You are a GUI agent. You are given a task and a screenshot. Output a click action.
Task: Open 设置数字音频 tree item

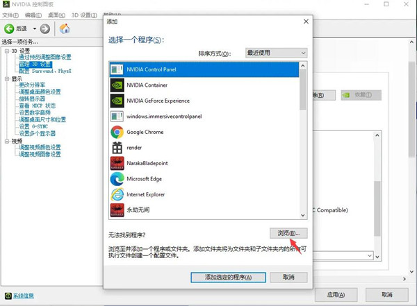(x=35, y=112)
